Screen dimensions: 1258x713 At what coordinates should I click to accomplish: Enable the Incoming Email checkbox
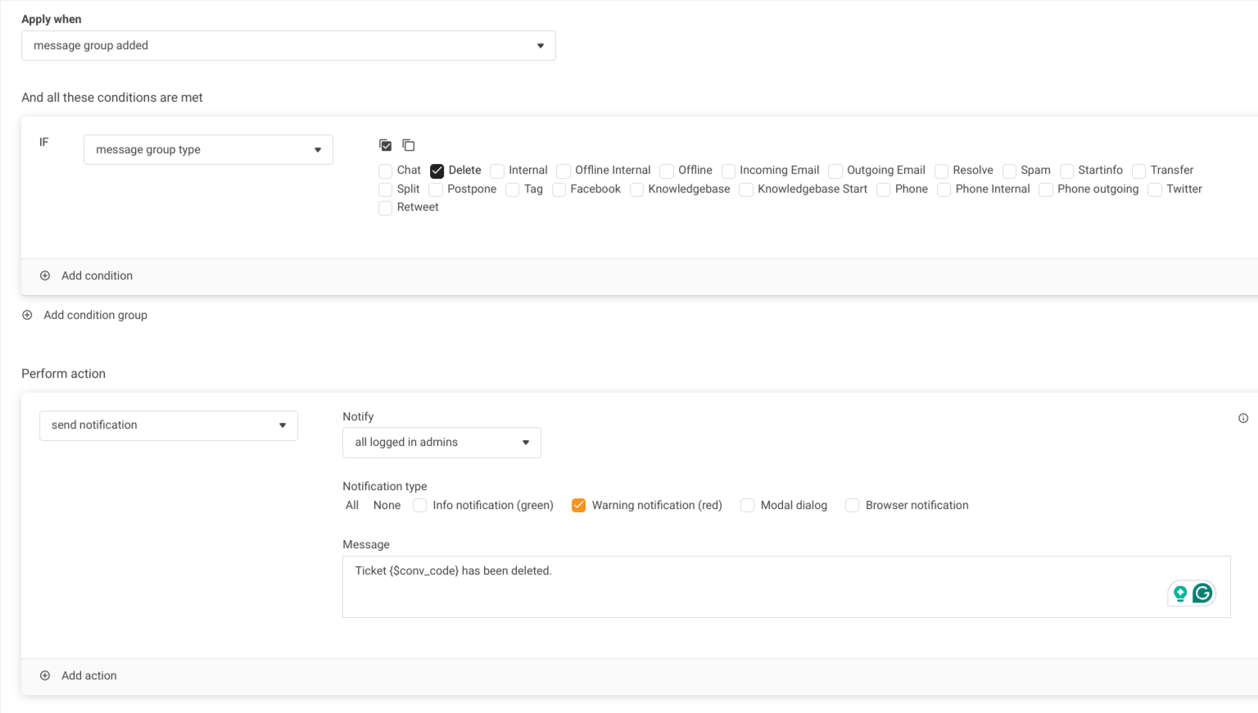pos(728,171)
